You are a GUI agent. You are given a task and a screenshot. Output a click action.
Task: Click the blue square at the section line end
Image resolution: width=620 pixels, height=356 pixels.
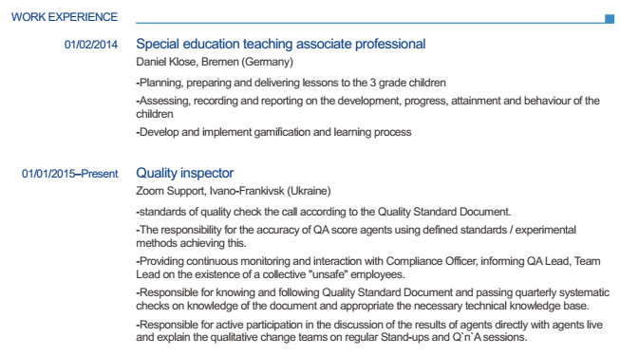click(610, 19)
